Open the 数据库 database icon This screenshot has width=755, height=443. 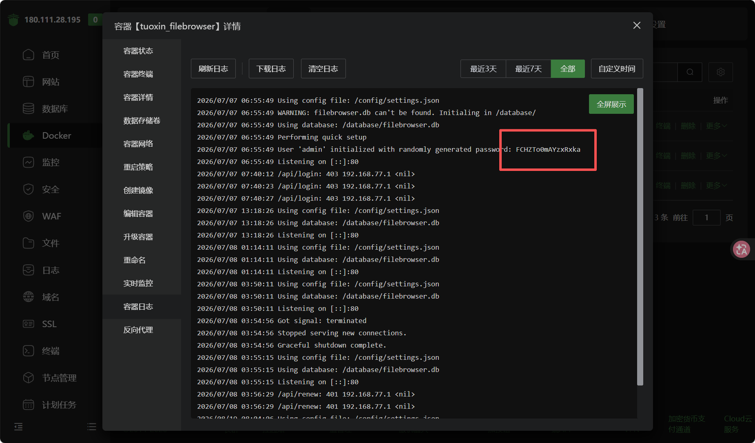29,109
